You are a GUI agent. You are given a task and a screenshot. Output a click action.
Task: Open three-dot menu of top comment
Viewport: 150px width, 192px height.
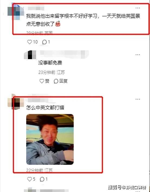click(138, 8)
